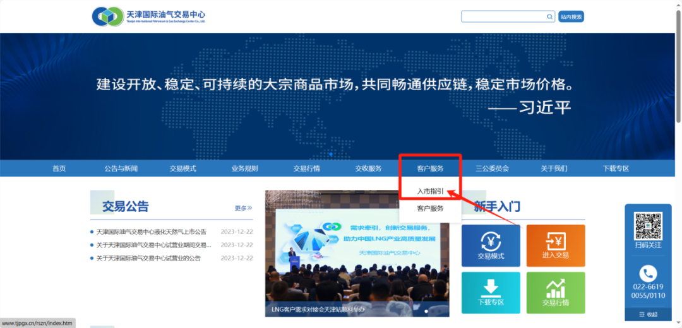This screenshot has height=328, width=682.
Task: Click the site search input field
Action: (504, 16)
